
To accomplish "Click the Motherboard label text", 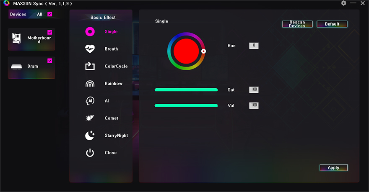I will point(39,39).
